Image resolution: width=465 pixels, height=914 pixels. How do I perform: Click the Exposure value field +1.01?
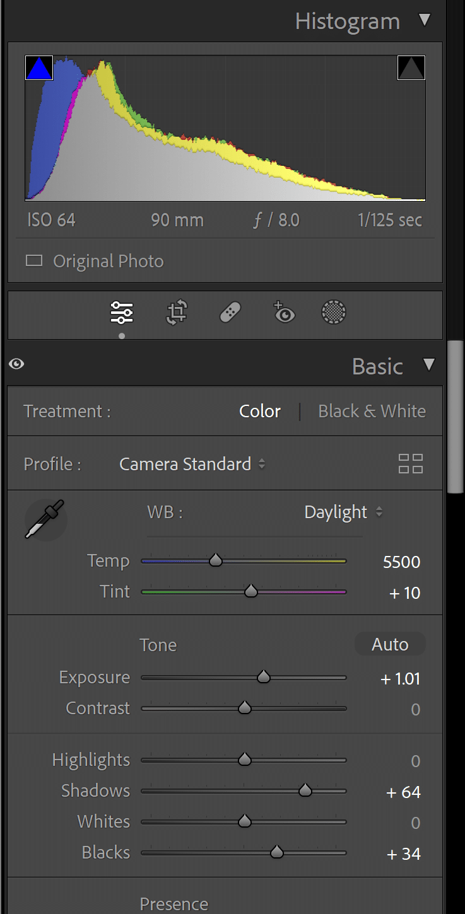pyautogui.click(x=400, y=679)
